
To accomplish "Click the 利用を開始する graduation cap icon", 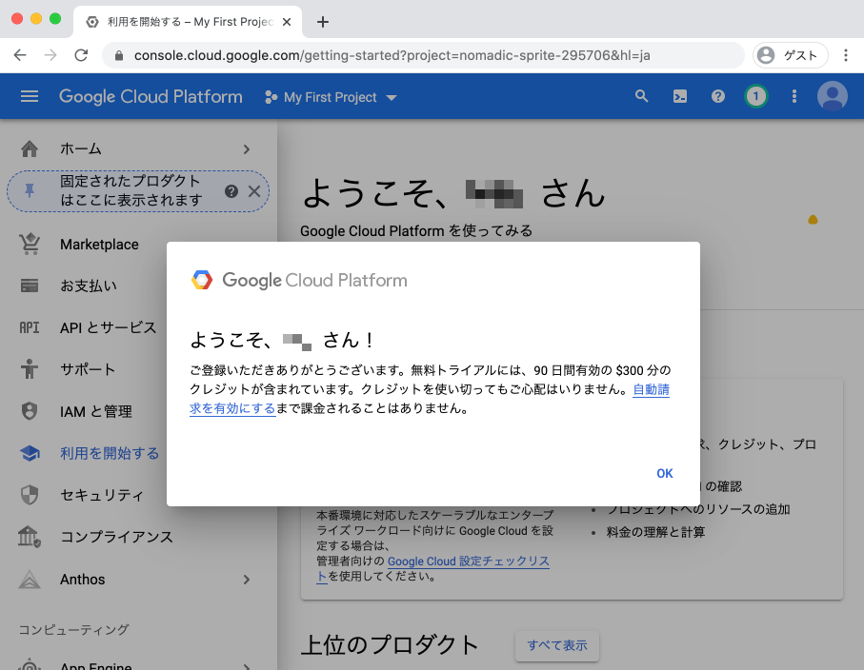I will pyautogui.click(x=30, y=453).
